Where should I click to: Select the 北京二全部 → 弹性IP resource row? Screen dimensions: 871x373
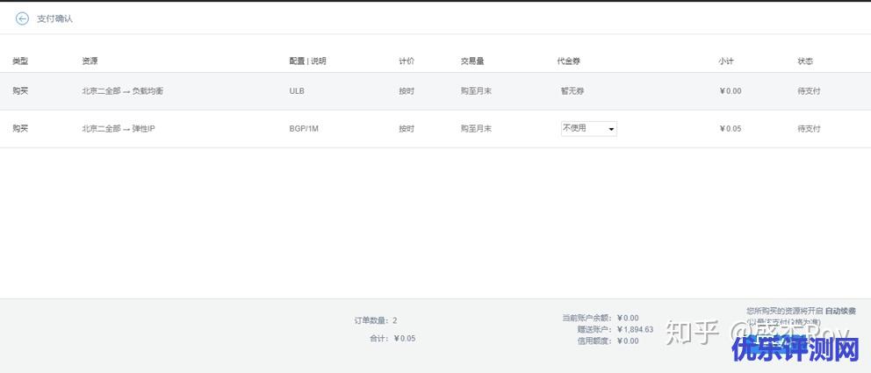(x=119, y=128)
